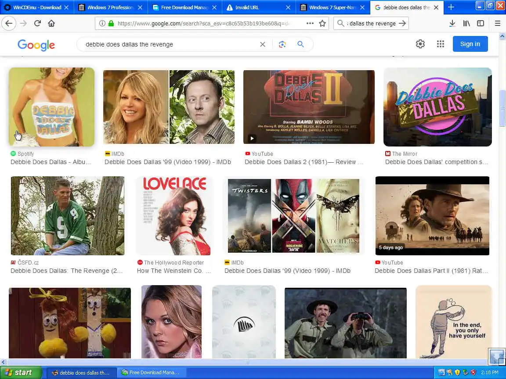
Task: Open page actions three-dot menu
Action: (310, 23)
